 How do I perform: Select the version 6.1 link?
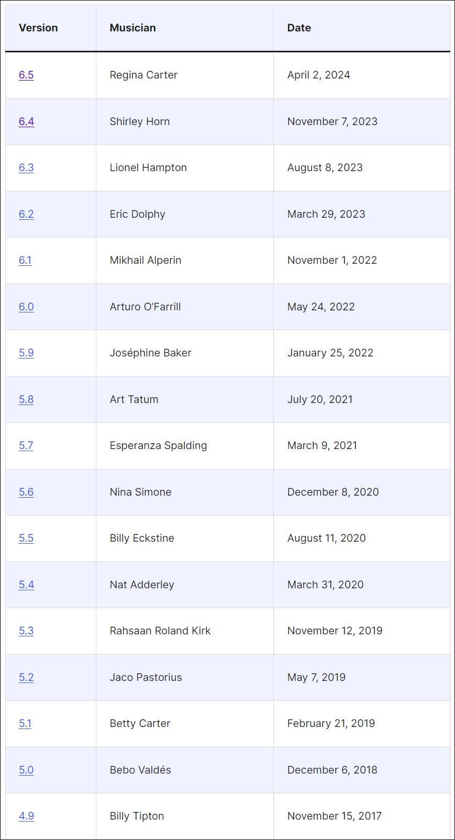coord(25,260)
